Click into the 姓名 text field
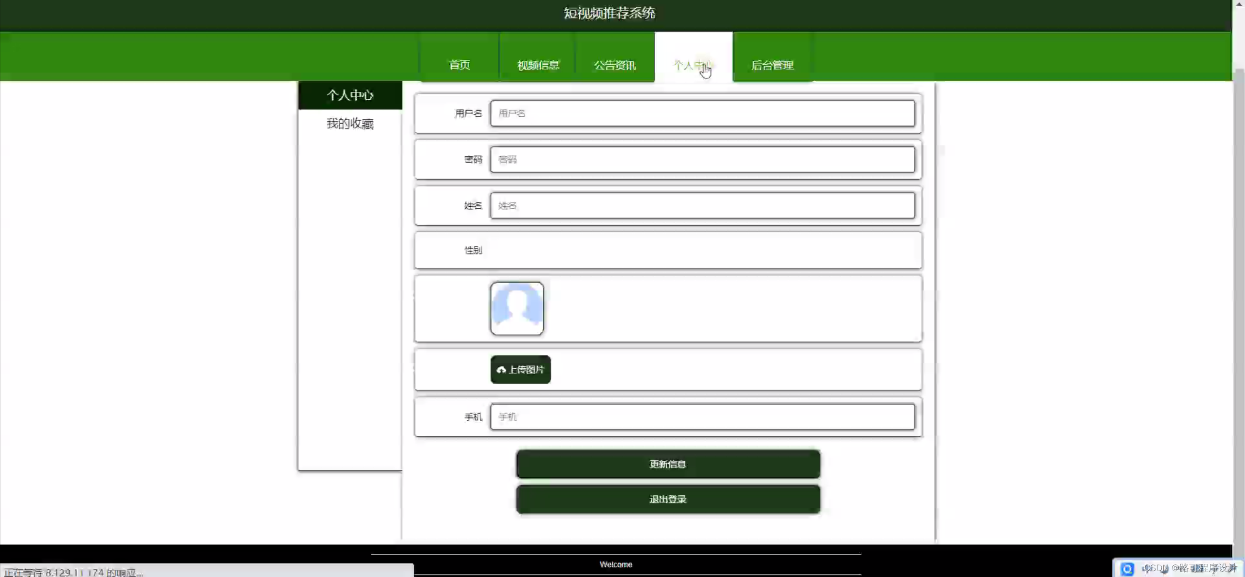Viewport: 1245px width, 577px height. 702,205
